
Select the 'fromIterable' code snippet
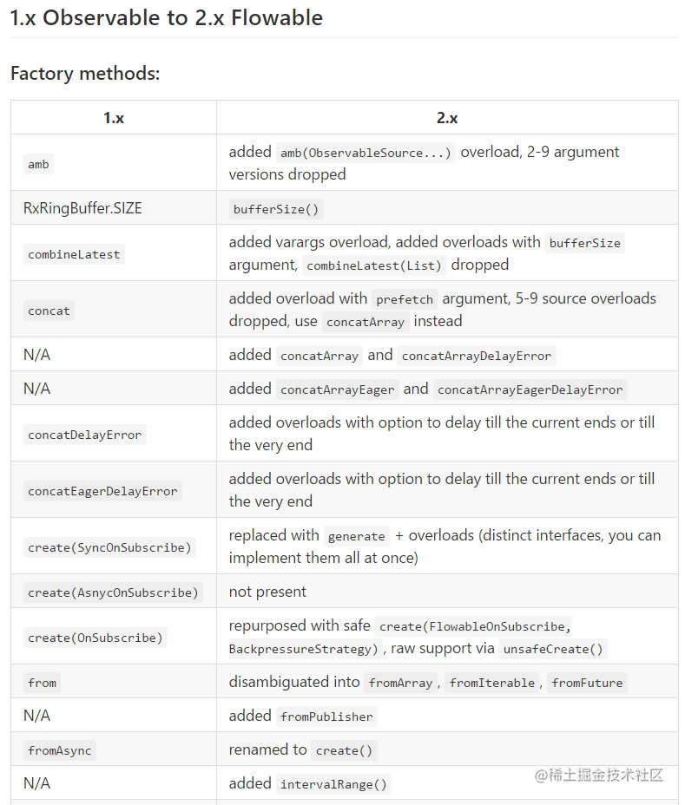[491, 683]
